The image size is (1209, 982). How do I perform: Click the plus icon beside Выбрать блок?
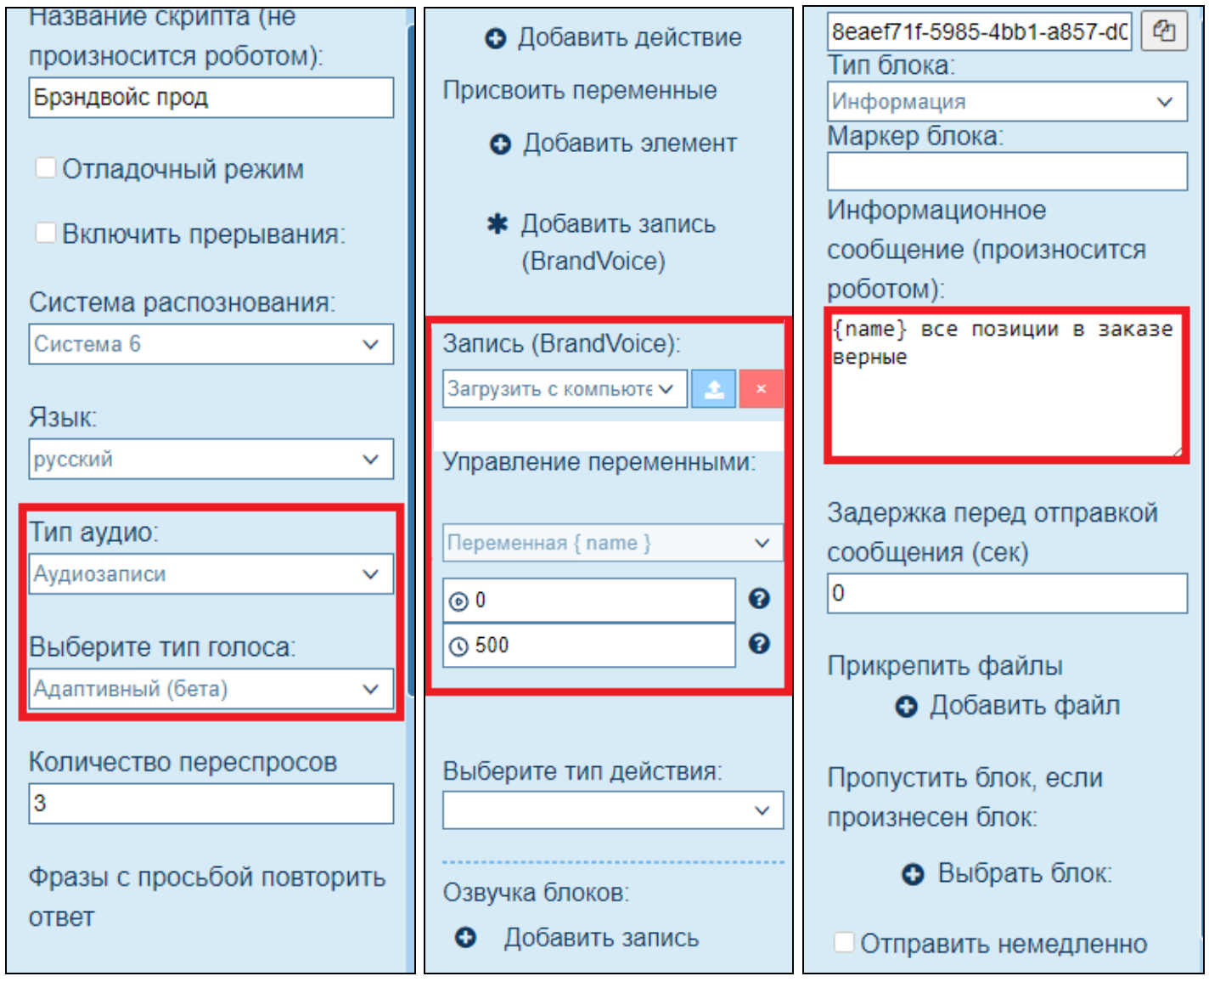(913, 874)
